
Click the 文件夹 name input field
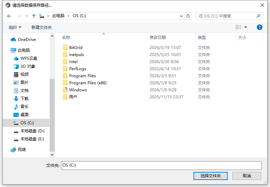pos(161,165)
